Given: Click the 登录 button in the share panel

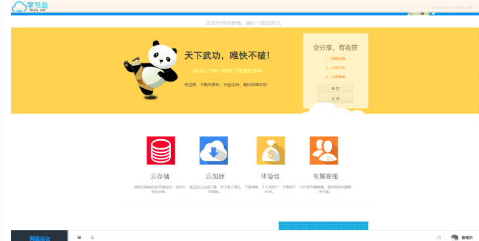Looking at the screenshot, I should 335,88.
